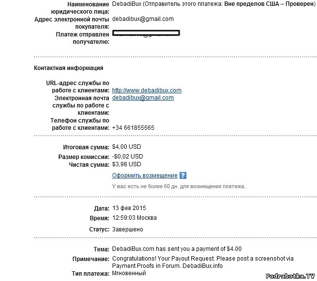Click the buyer email address text at top
317x281 pixels.
[143, 19]
